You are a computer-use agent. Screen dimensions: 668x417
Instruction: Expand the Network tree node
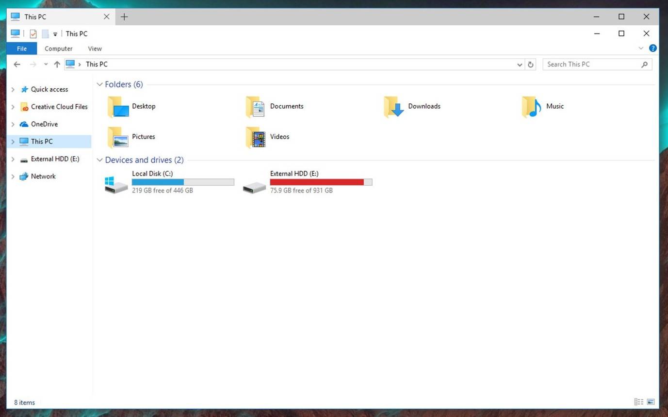click(x=13, y=177)
